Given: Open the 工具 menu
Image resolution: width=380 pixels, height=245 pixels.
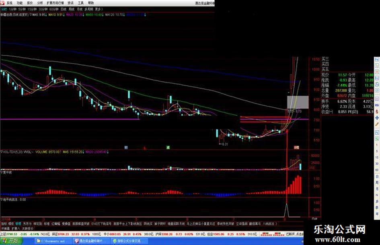Looking at the screenshot, I should coord(81,3).
